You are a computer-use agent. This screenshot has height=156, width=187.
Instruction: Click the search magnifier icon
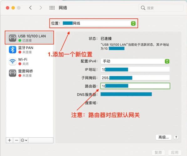point(143,8)
